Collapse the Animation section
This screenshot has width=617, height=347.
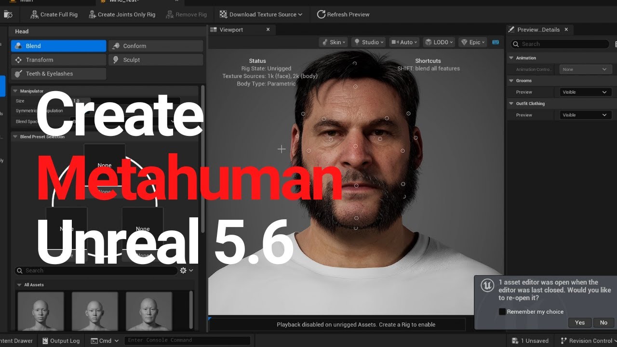pyautogui.click(x=511, y=58)
